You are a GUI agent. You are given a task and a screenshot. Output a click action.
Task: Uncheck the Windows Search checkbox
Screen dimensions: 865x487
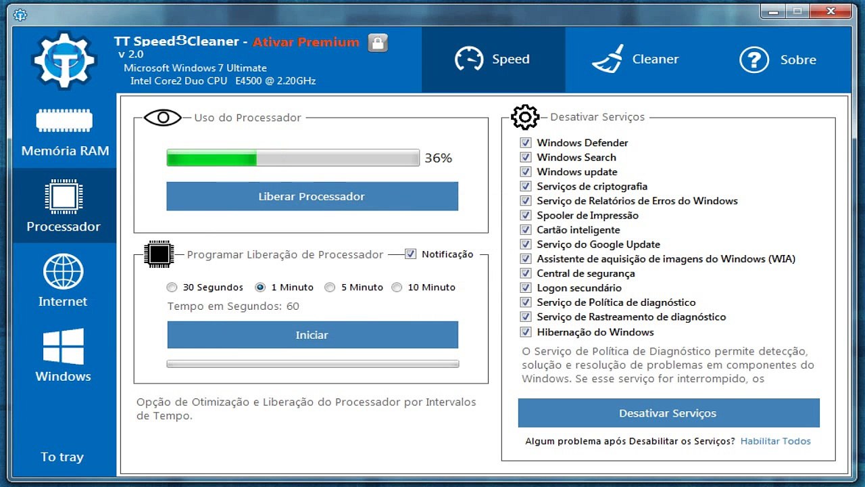[x=525, y=158]
